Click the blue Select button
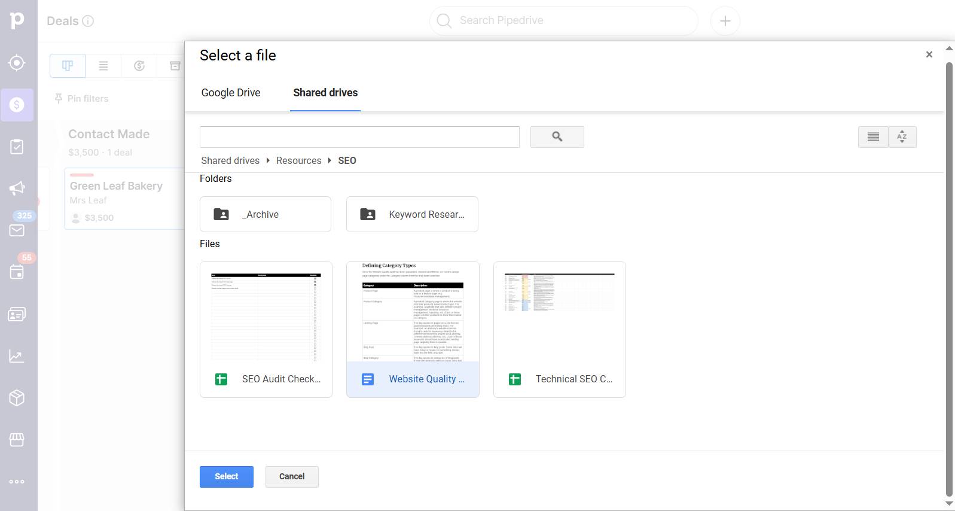Viewport: 955px width, 511px height. click(227, 477)
